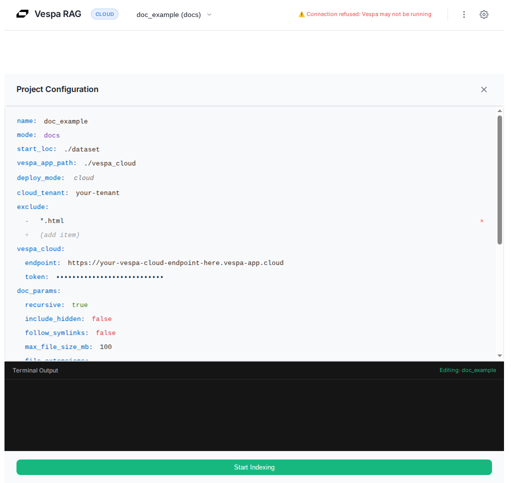The width and height of the screenshot is (511, 483).
Task: Edit the max_file_size_mb value
Action: click(105, 346)
